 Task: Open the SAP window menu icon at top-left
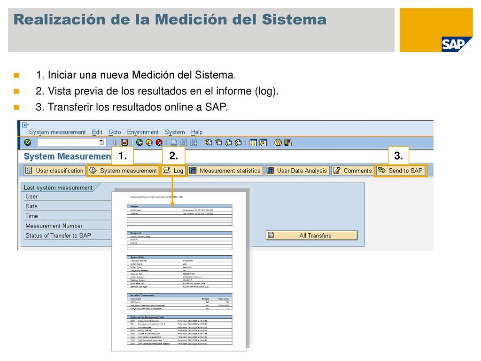pos(25,125)
